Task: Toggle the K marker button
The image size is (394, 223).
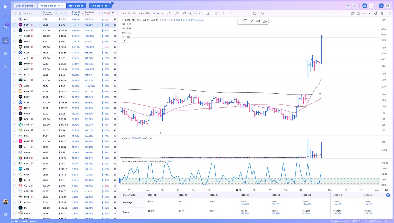Action: pyautogui.click(x=200, y=13)
